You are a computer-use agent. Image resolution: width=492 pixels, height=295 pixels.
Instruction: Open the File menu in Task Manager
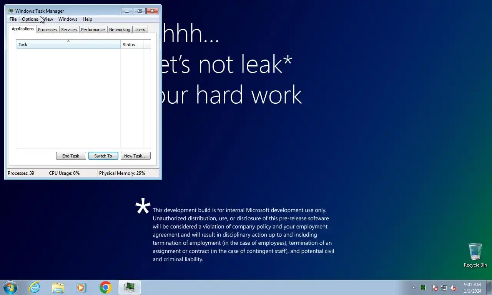(13, 19)
